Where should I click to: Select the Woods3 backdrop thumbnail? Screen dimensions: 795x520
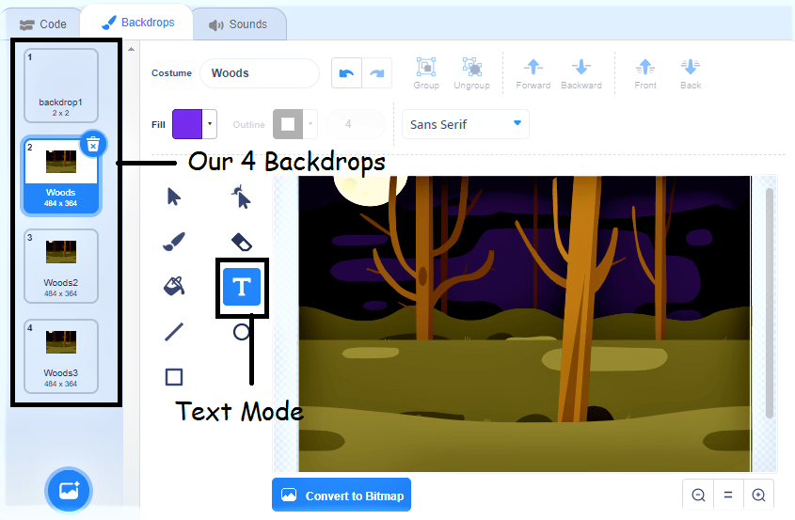[61, 355]
